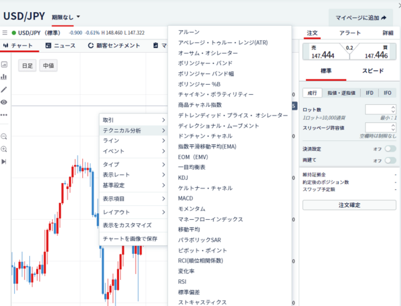Click the ロット数 input field
The height and width of the screenshot is (306, 401).
point(378,110)
